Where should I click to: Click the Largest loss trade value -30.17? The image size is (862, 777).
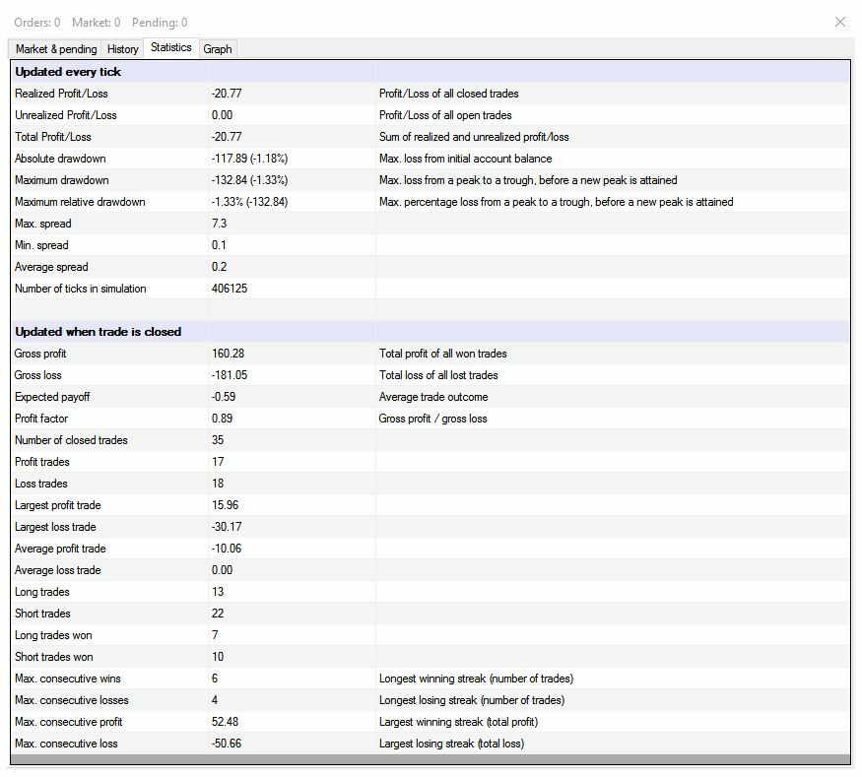pyautogui.click(x=227, y=527)
